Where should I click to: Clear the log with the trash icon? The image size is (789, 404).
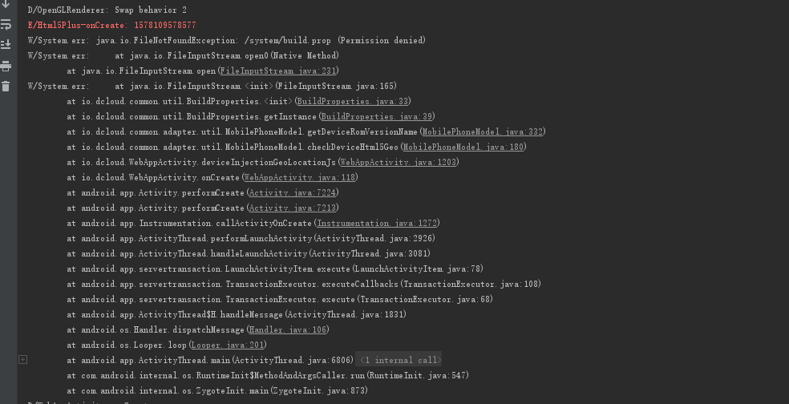pos(6,86)
